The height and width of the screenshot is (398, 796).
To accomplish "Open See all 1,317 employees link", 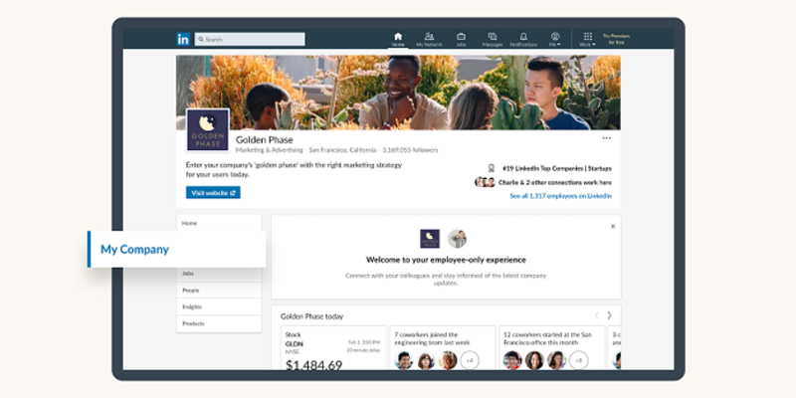I will (x=560, y=196).
